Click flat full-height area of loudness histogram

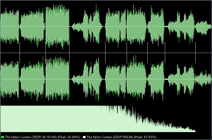[x=51, y=119]
